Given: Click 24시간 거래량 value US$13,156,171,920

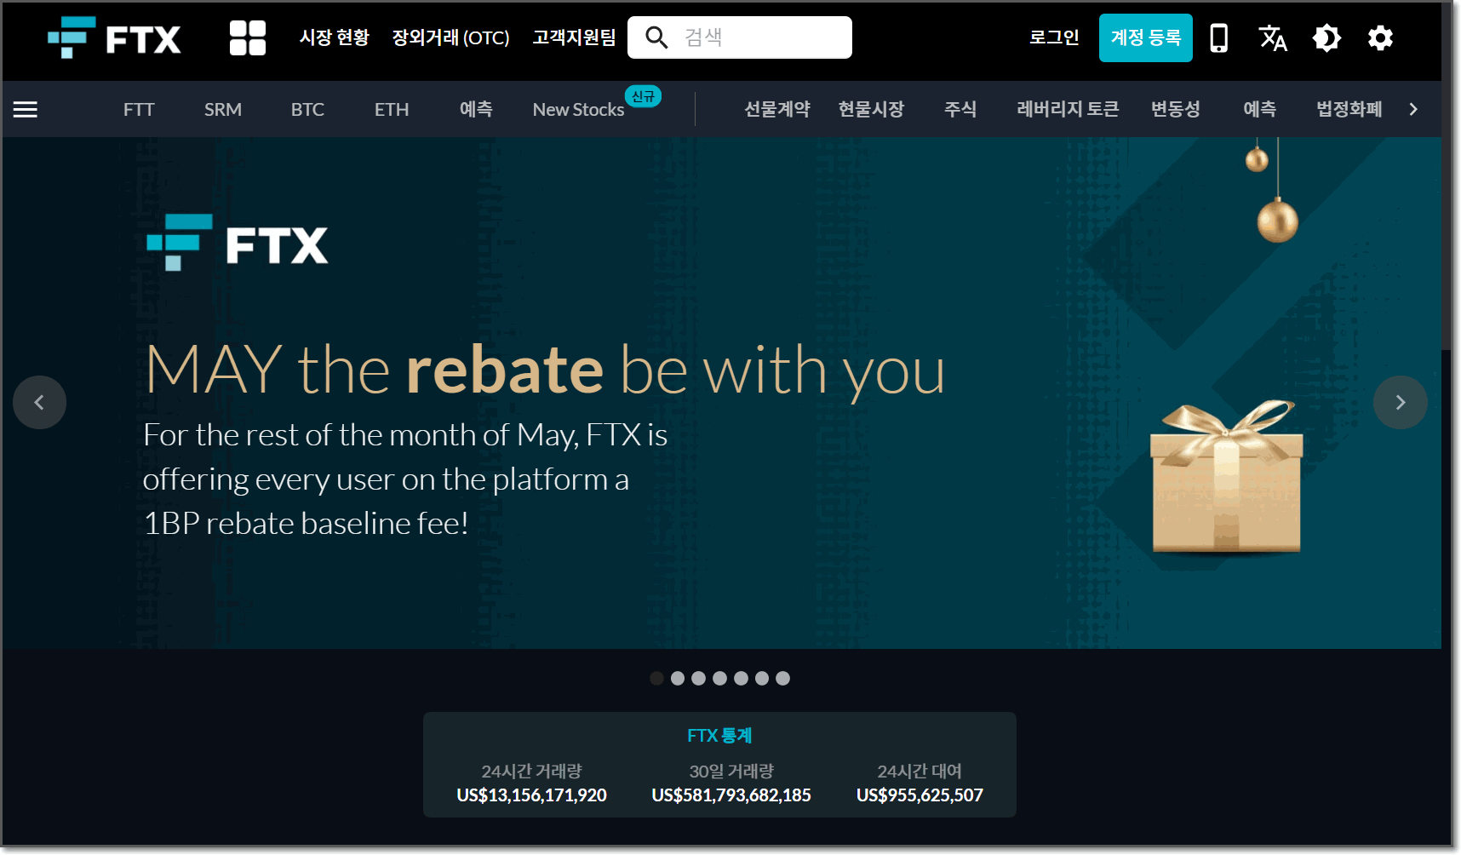Looking at the screenshot, I should [x=531, y=795].
